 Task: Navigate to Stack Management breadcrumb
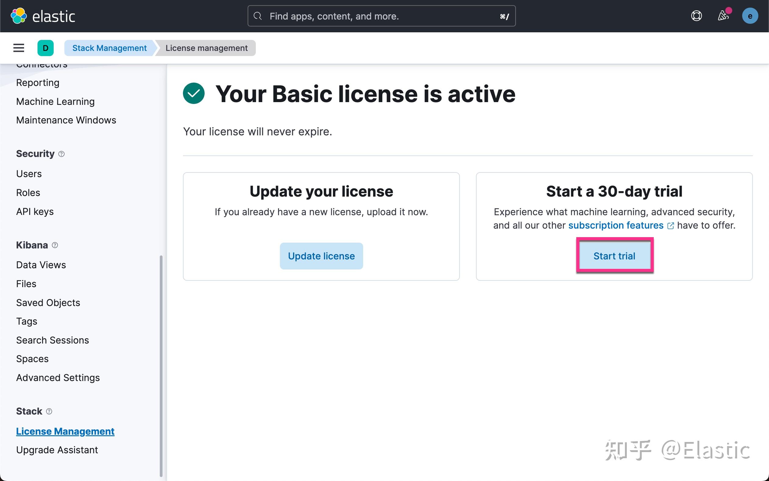(x=109, y=48)
